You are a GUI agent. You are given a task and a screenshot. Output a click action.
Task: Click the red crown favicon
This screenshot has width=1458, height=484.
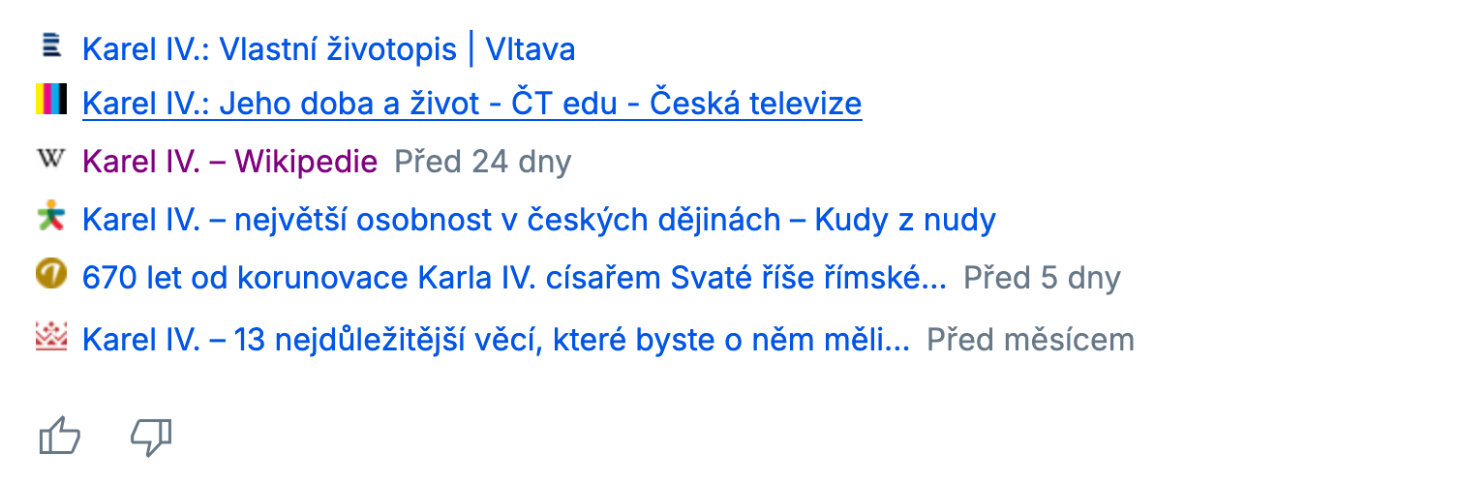pyautogui.click(x=51, y=337)
